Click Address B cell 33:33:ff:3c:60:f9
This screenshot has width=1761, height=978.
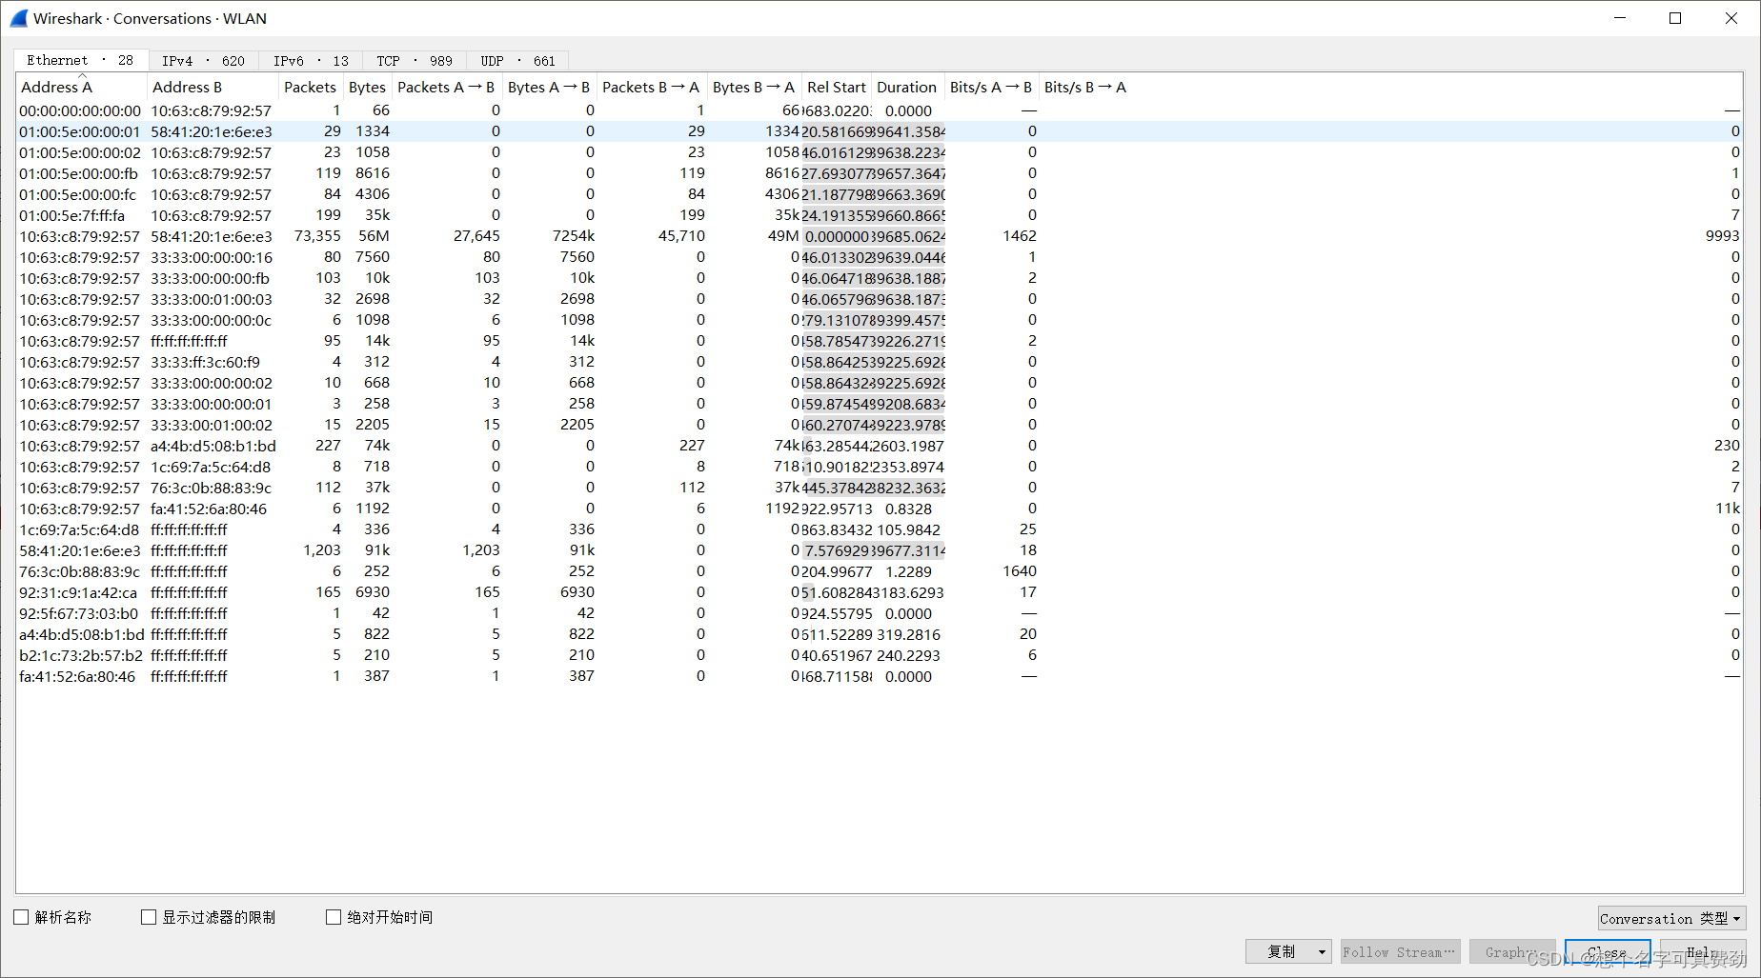click(206, 362)
